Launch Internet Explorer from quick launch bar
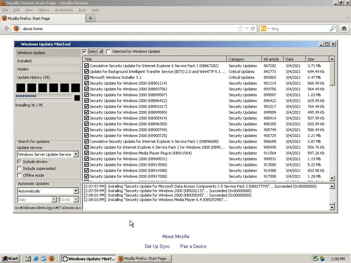351x263 pixels. coord(36,259)
